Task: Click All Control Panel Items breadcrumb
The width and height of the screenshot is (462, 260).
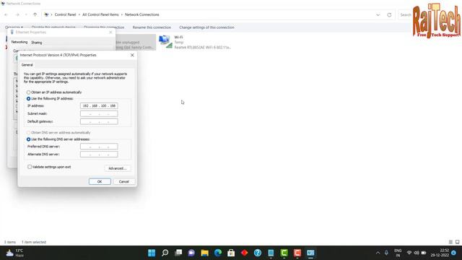Action: [x=100, y=14]
